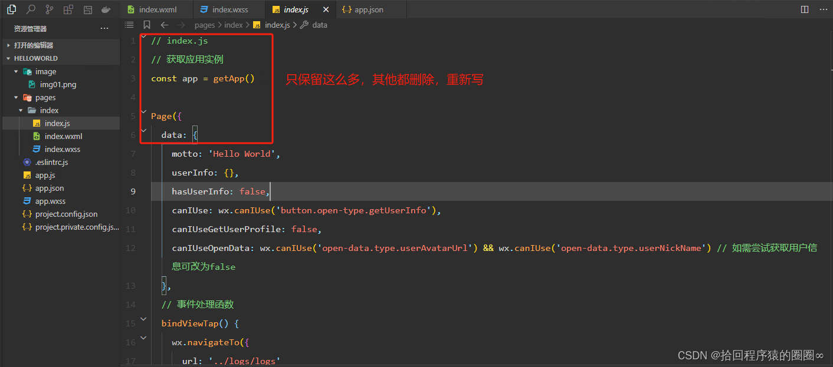The image size is (833, 367).
Task: Collapse the image folder in Explorer
Action: tap(17, 71)
